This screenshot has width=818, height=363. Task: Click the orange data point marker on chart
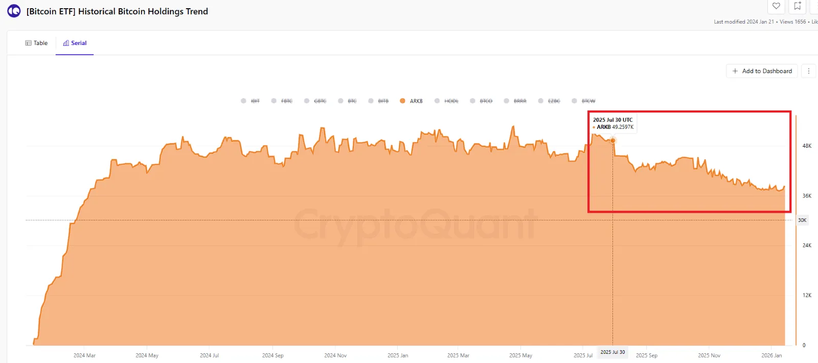pos(613,141)
